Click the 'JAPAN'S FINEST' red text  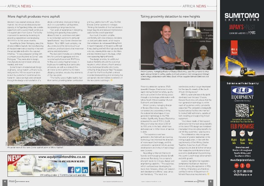pos(242,27)
